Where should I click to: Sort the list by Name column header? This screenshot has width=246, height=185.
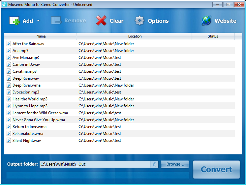(x=41, y=36)
